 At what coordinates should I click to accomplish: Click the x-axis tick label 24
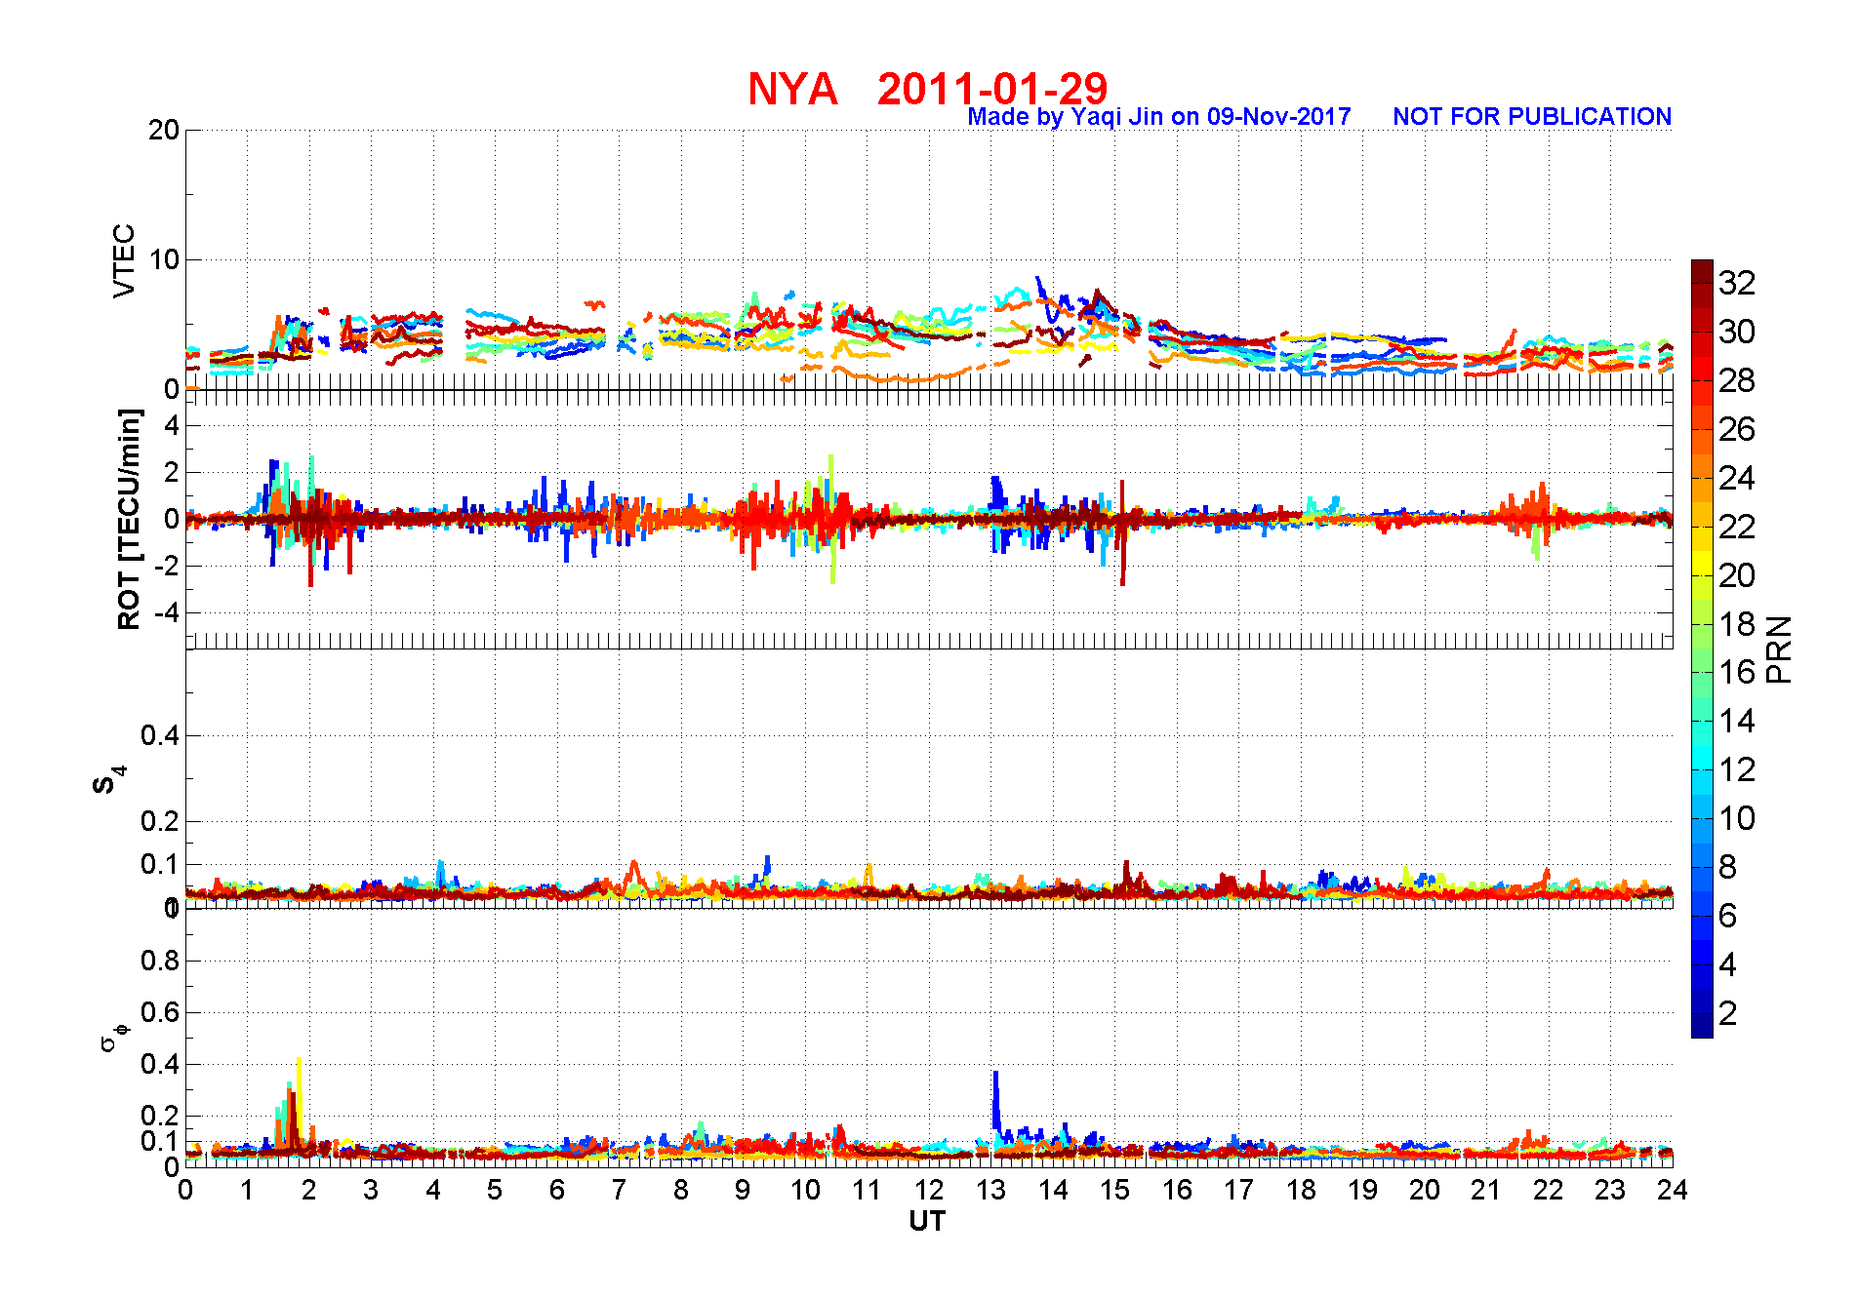(1672, 1190)
